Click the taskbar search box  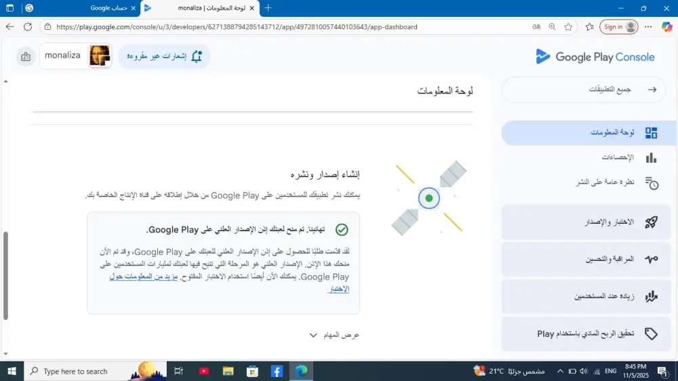pos(95,371)
